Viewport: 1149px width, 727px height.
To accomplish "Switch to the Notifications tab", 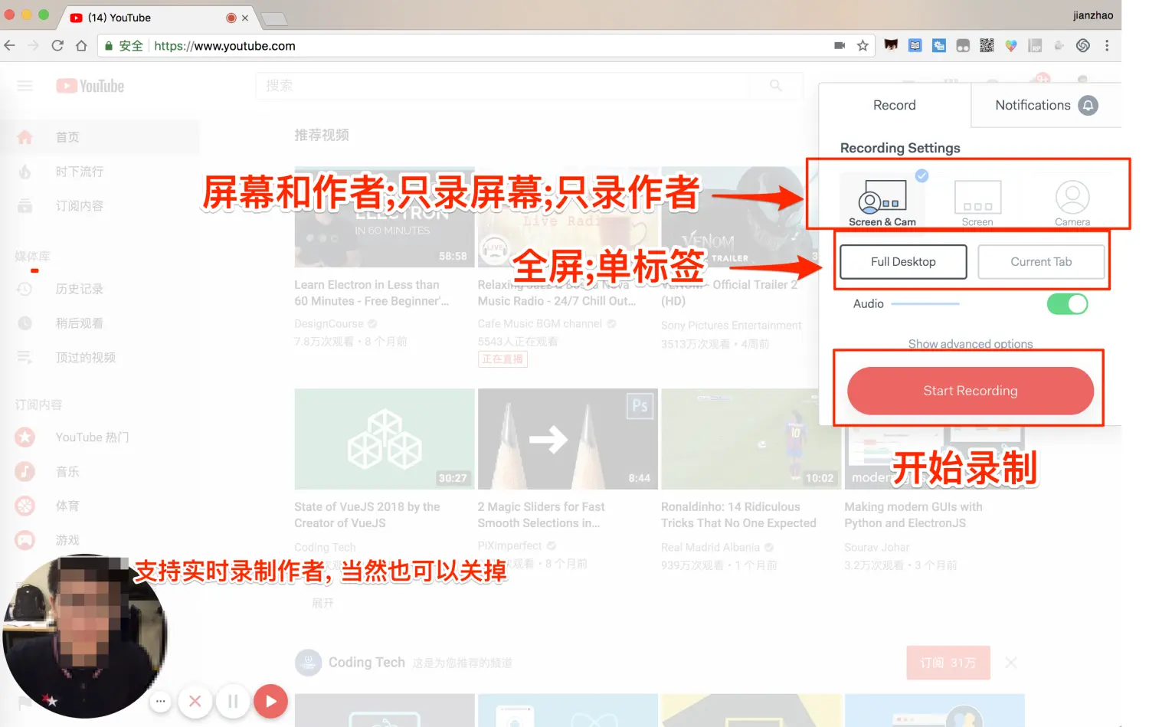I will point(1033,105).
